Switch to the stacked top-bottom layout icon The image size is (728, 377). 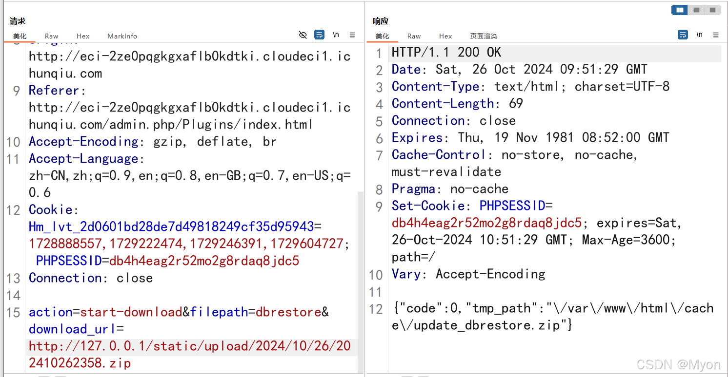click(x=696, y=10)
